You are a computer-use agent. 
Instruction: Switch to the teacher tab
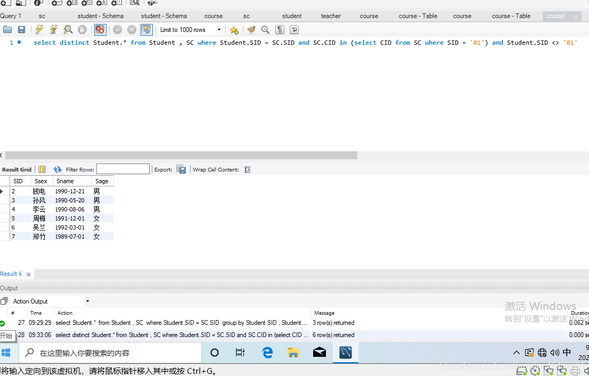point(331,16)
